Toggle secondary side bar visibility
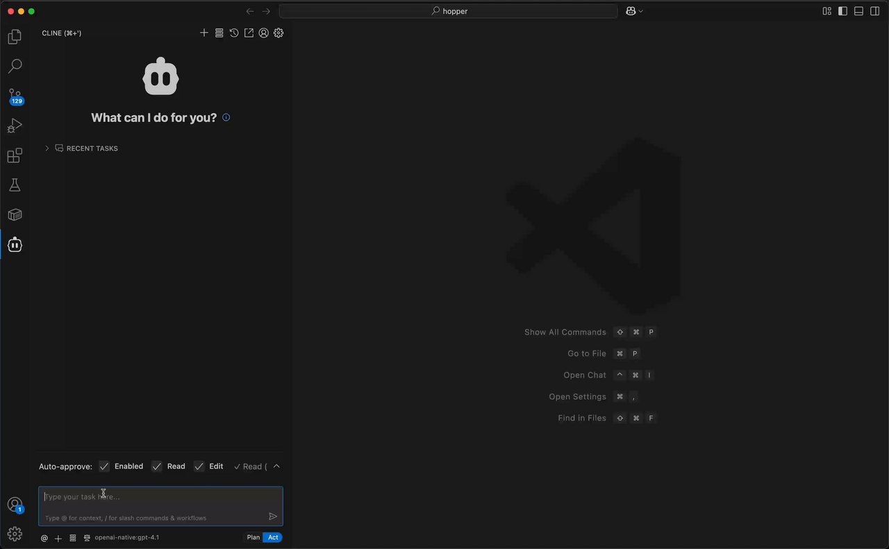This screenshot has width=889, height=549. click(874, 11)
